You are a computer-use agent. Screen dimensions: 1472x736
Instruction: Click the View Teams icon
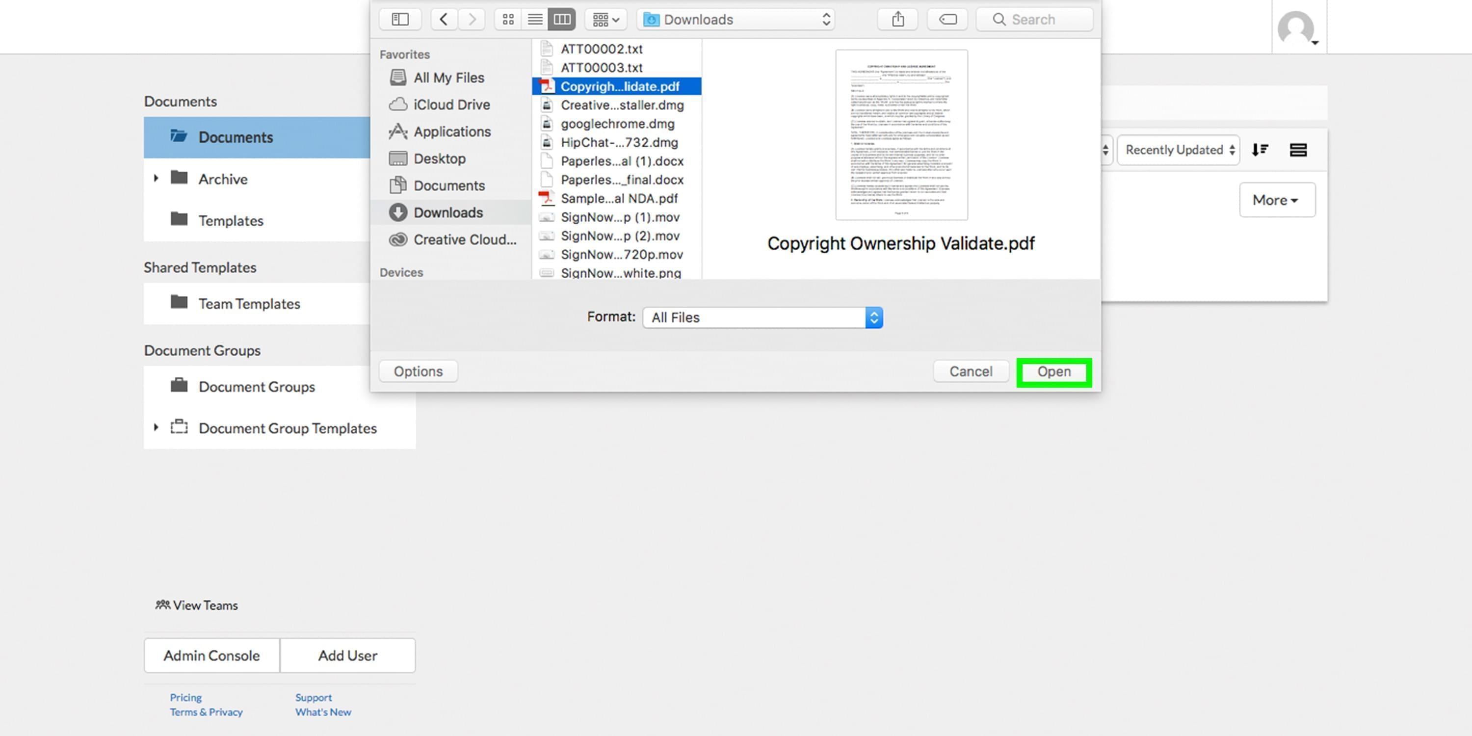point(162,605)
